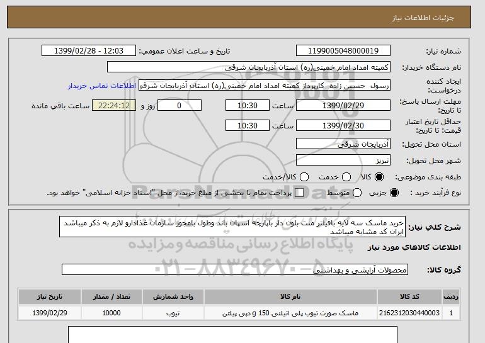Image resolution: width=485 pixels, height=343 pixels.
Task: Click the delivery province field آذربایجان شرقی
Action: (x=343, y=144)
